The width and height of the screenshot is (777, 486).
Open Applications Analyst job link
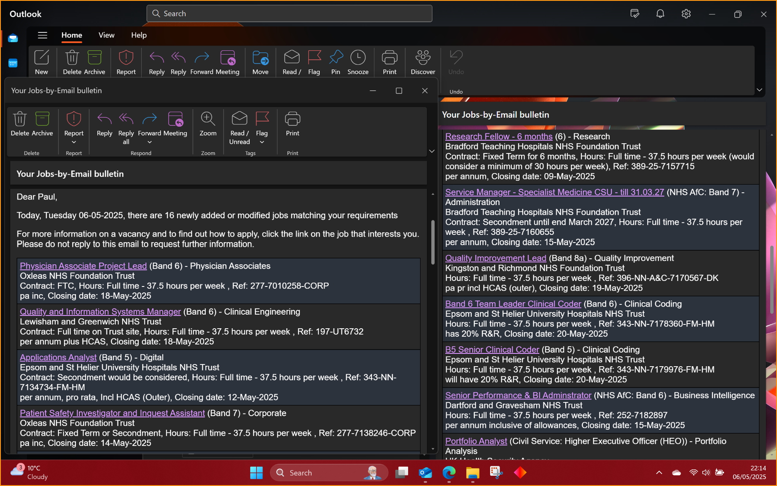point(58,357)
